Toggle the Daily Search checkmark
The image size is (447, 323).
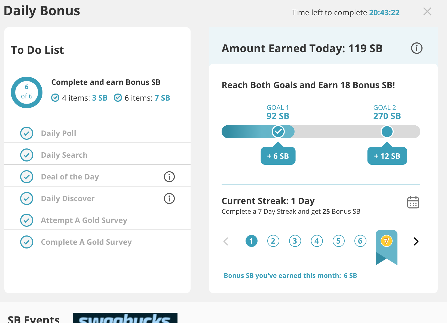coord(27,155)
